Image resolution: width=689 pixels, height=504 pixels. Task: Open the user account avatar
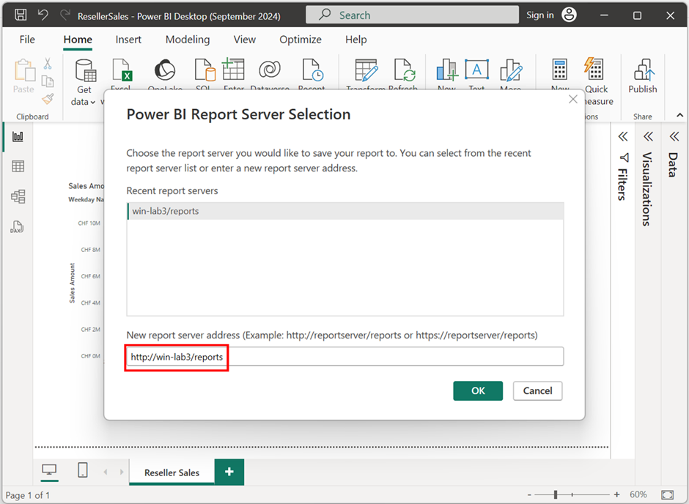569,15
